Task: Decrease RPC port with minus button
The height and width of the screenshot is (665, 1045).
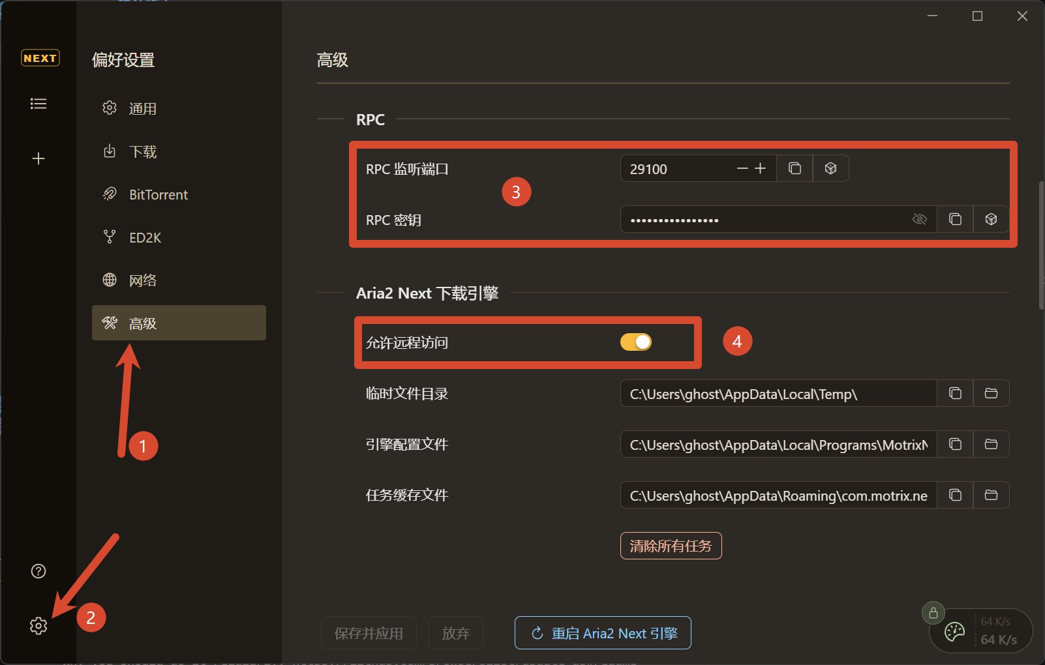Action: [742, 168]
